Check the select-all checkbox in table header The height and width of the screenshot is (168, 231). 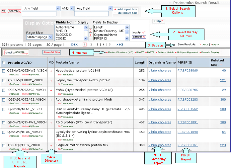pos(4,62)
